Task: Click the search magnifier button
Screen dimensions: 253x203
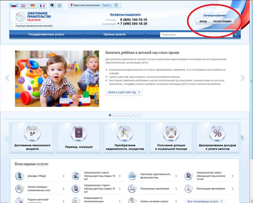Action: 236,35
